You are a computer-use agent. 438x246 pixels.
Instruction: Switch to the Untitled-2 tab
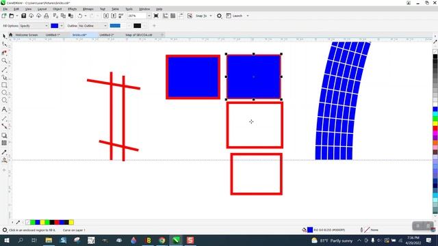[107, 35]
